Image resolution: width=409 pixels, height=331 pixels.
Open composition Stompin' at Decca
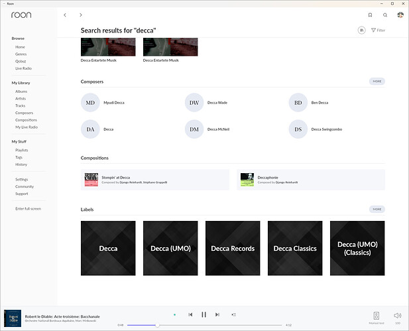coord(155,180)
